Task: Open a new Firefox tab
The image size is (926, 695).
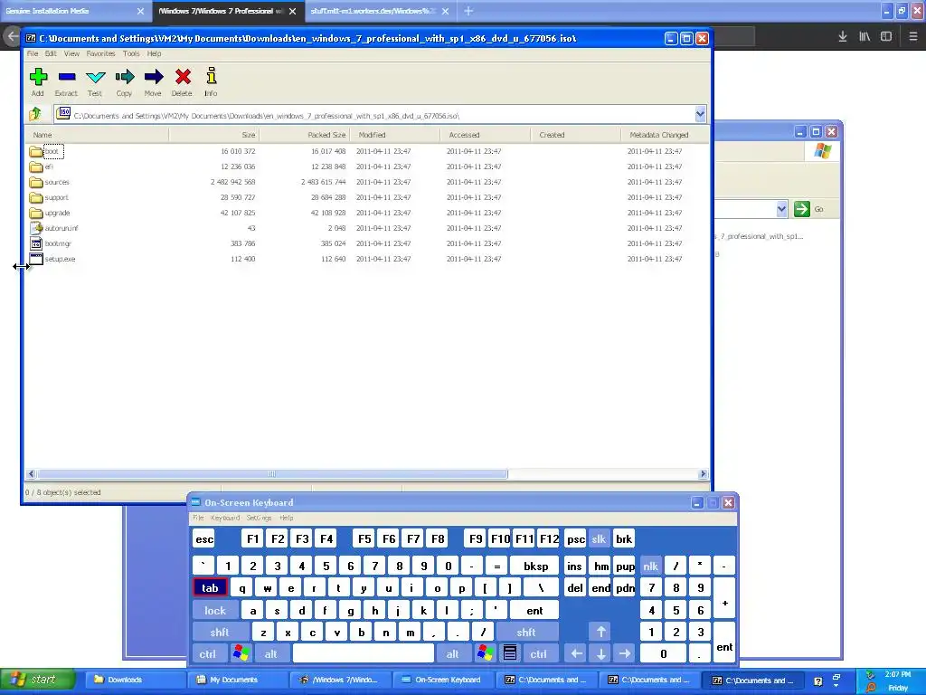Action: point(468,11)
